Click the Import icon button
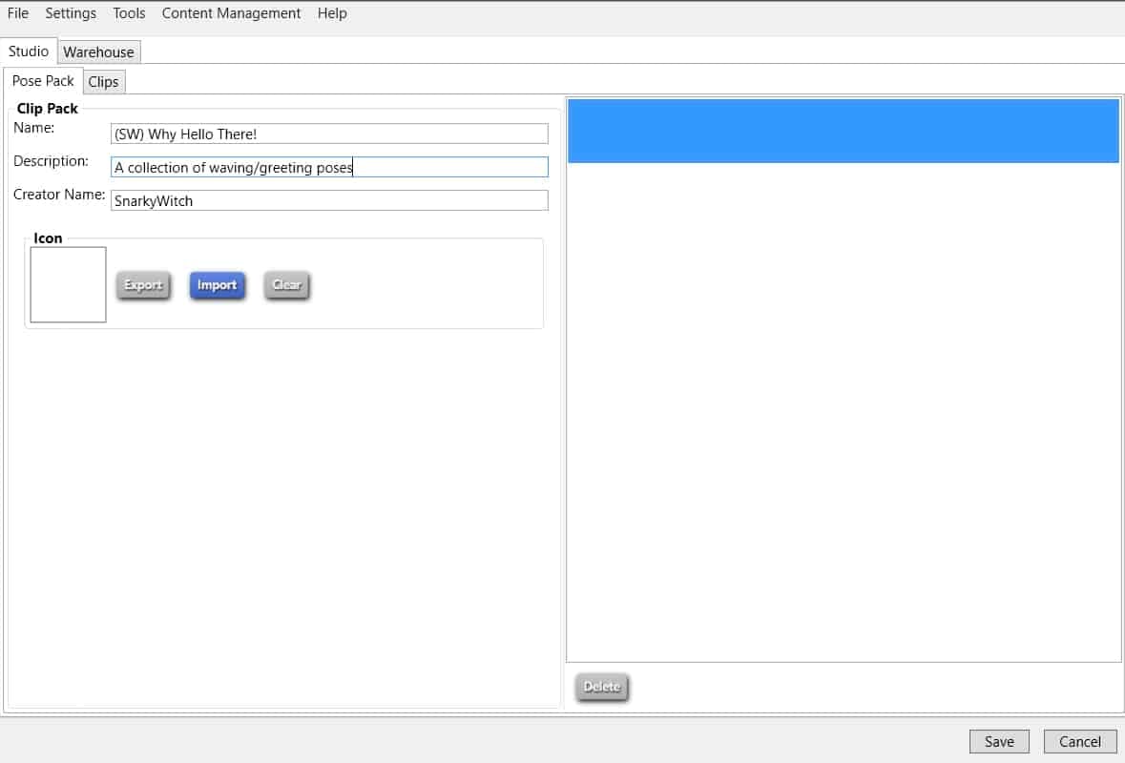This screenshot has width=1125, height=763. (x=218, y=284)
